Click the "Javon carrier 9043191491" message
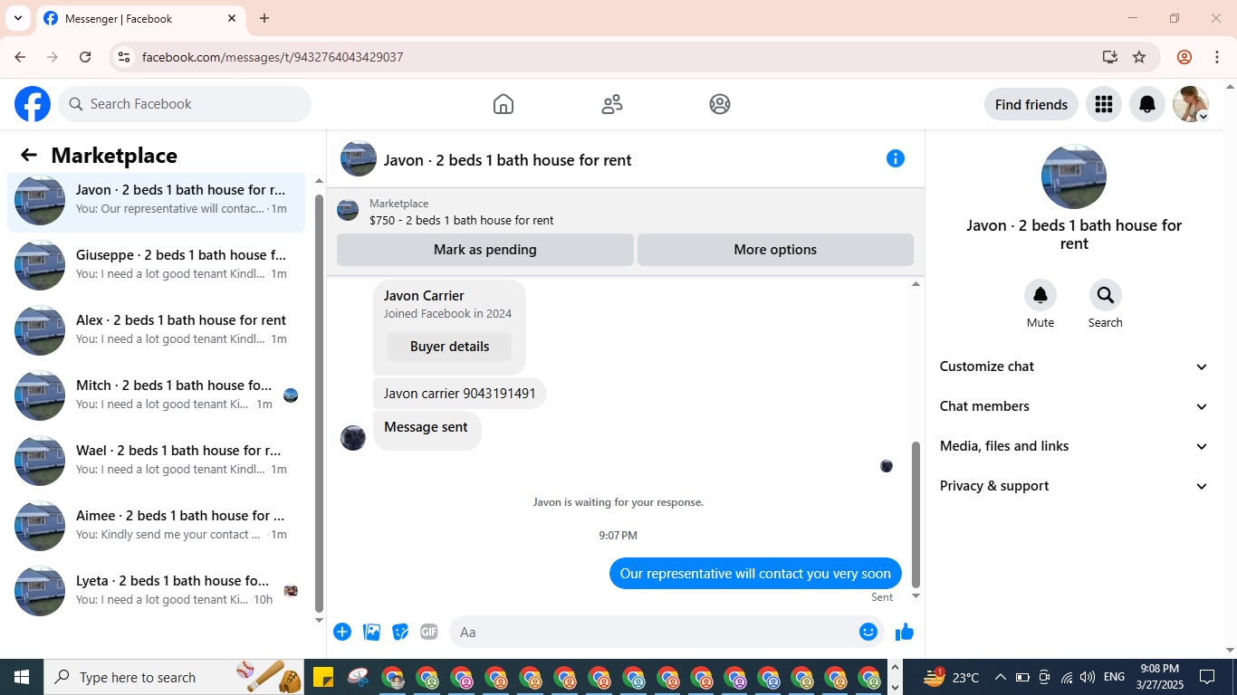This screenshot has height=695, width=1237. pos(460,394)
